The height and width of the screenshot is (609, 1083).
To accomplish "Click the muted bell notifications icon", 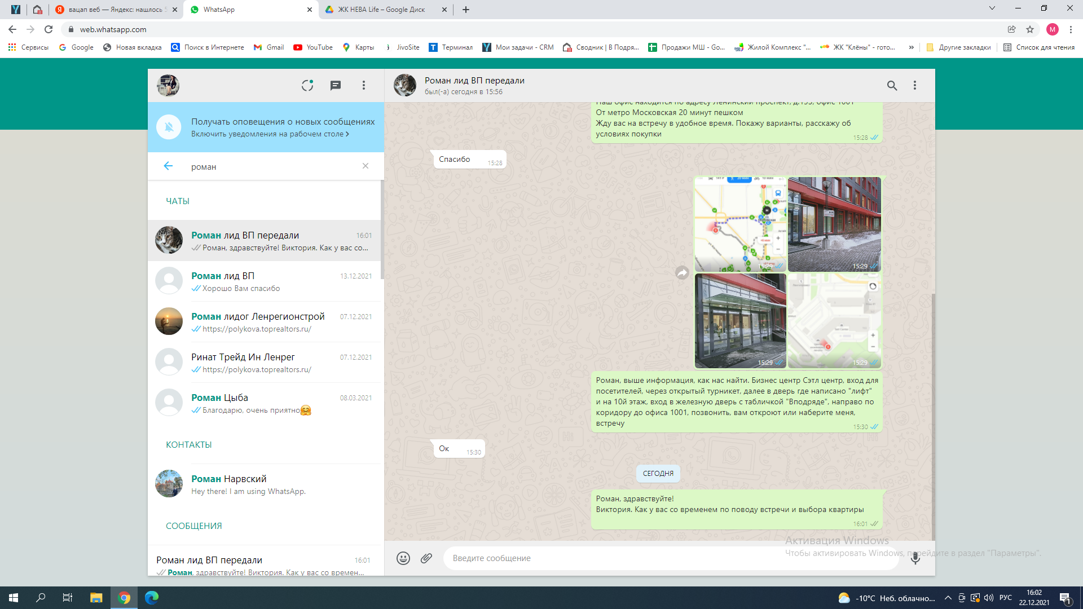I will click(169, 127).
